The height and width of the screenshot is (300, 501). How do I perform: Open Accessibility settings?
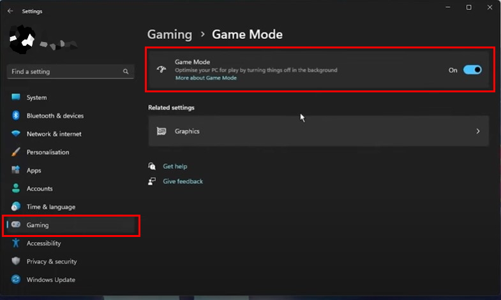pyautogui.click(x=70, y=243)
